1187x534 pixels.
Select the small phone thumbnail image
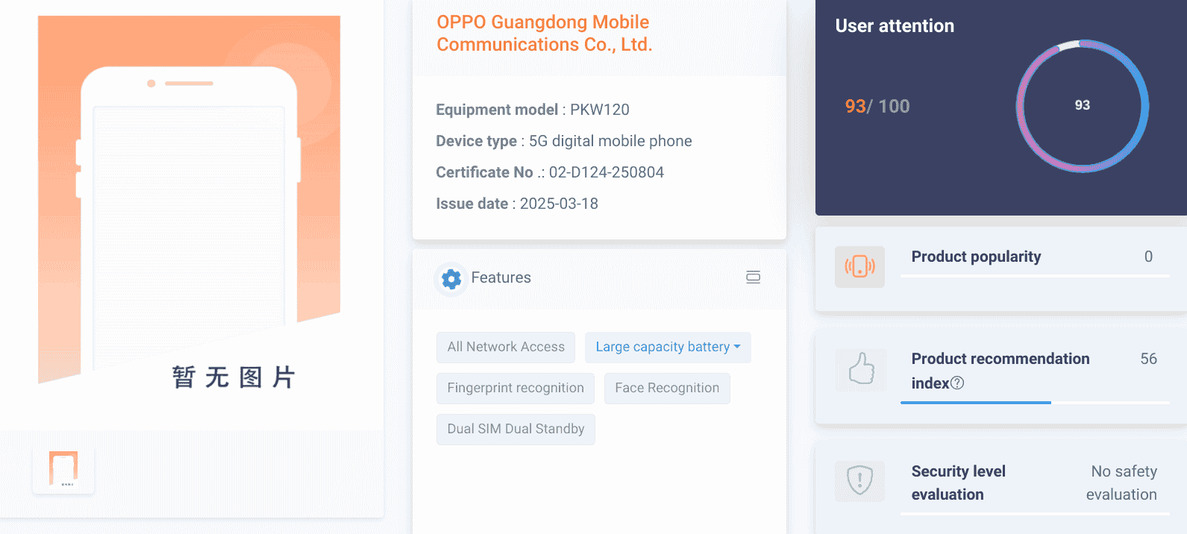[63, 468]
